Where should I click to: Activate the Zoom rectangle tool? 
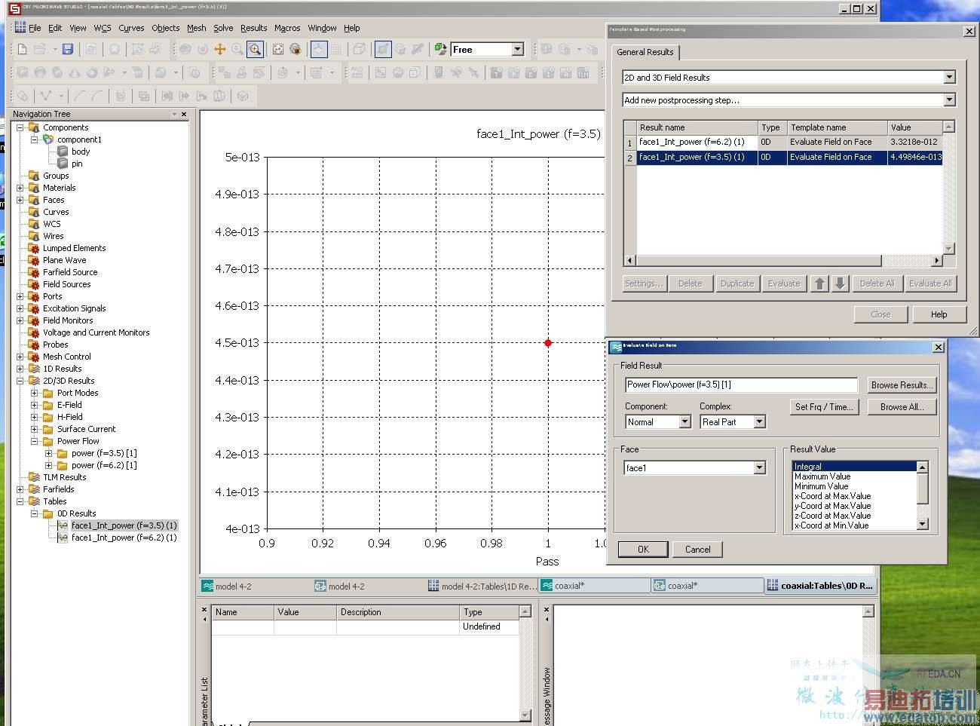(255, 49)
